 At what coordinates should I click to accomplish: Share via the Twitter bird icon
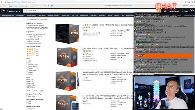pos(52,5)
